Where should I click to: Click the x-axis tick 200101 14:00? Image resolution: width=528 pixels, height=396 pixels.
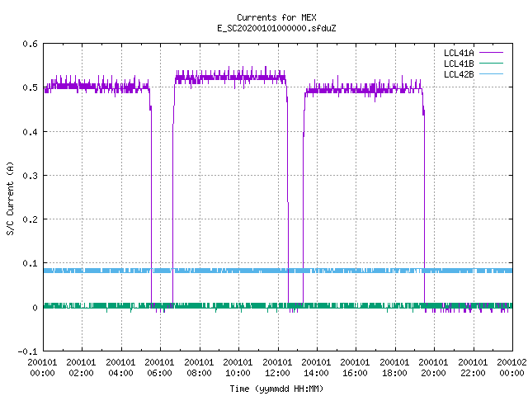(316, 368)
